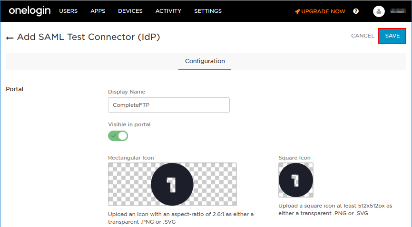412x227 pixels.
Task: Follow the Upgrade Now text link
Action: point(323,11)
